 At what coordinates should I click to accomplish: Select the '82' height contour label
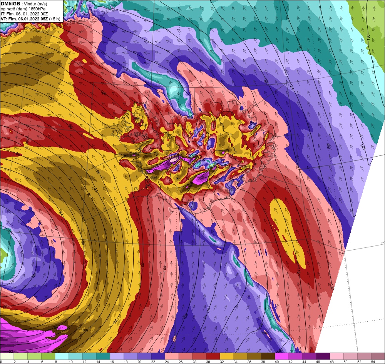coord(56,228)
